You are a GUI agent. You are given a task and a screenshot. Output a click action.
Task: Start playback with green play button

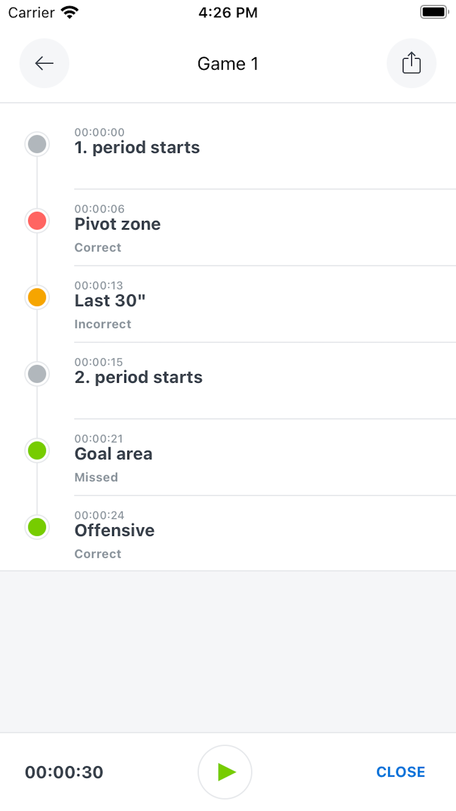point(225,772)
